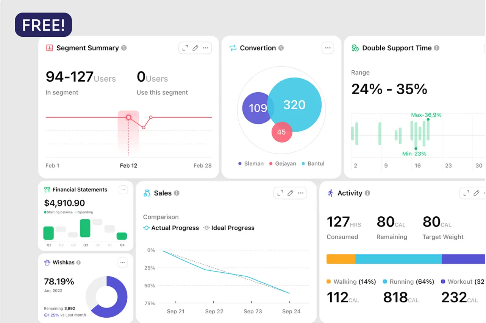Toggle the Bantul legend item

point(313,164)
